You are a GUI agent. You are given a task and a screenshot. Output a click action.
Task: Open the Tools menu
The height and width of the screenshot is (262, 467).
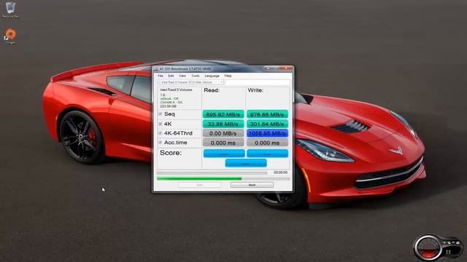[x=195, y=76]
